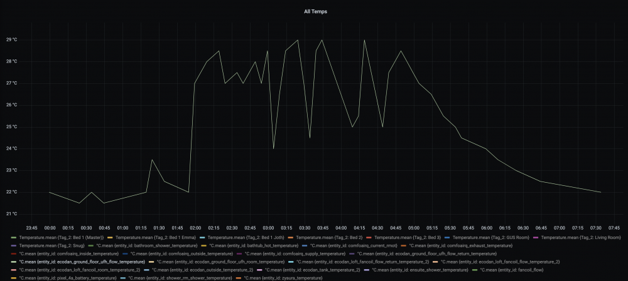Select the comfoairq_outside_temperature legend label

(x=181, y=253)
